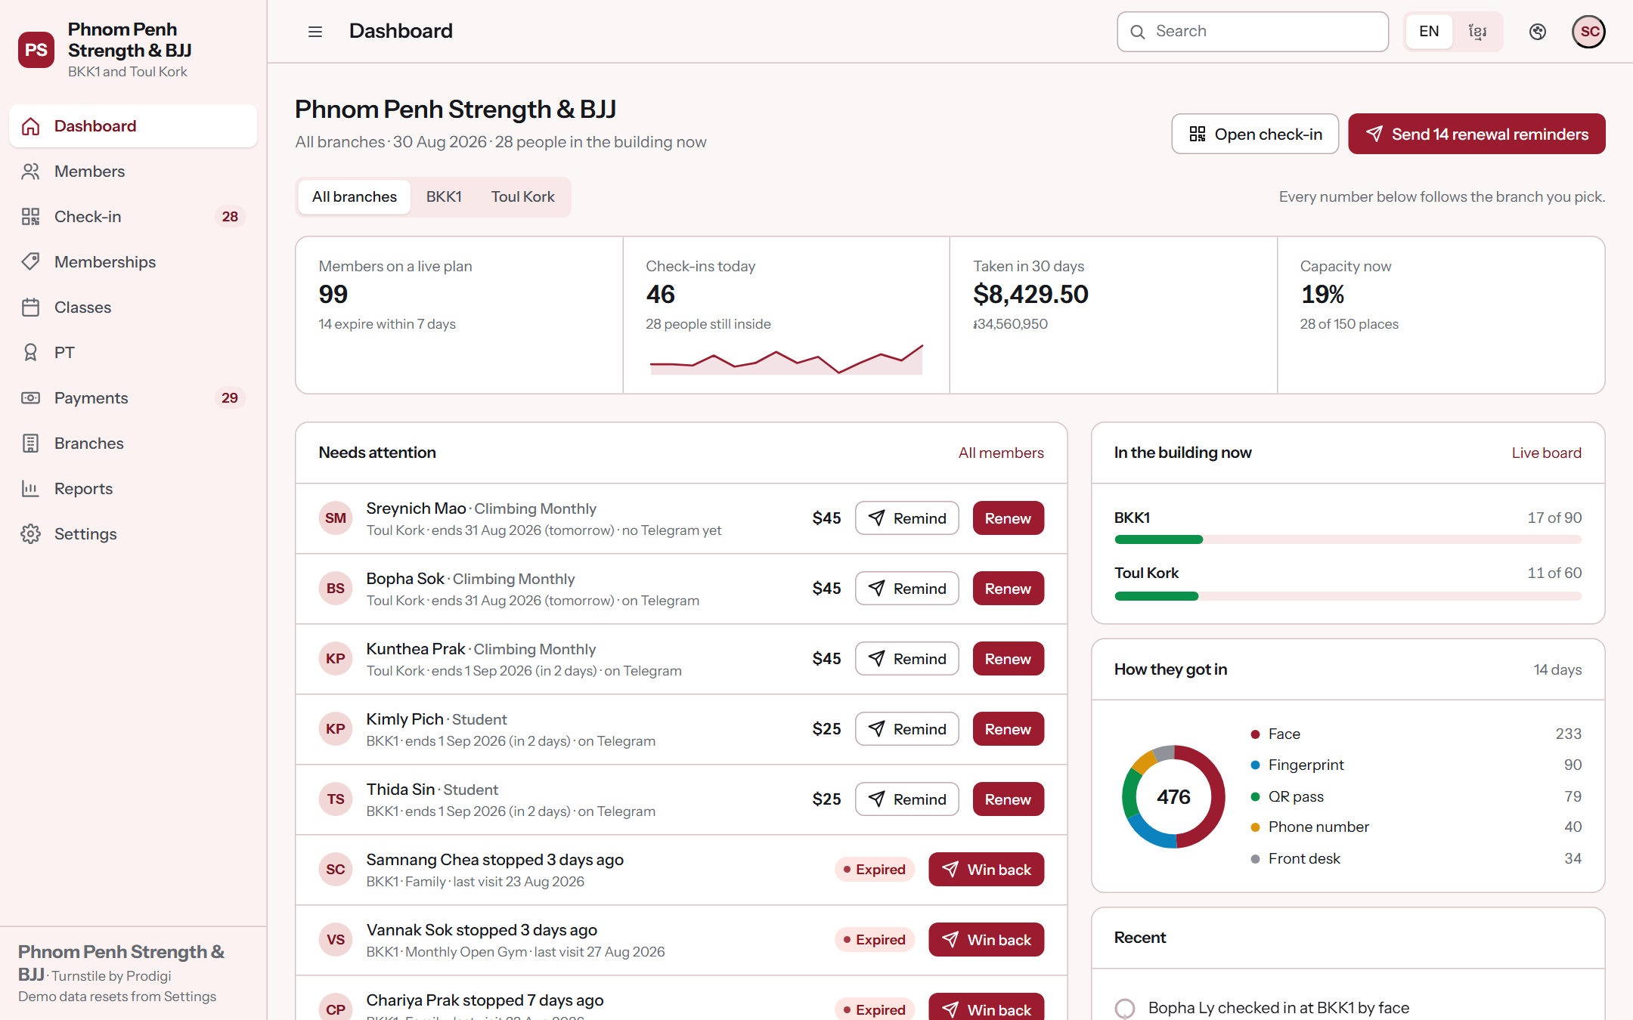Click the Check-in QR icon in sidebar
The image size is (1633, 1020).
30,217
